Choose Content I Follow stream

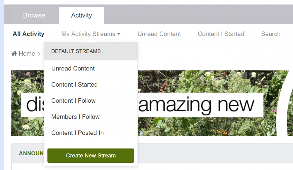coord(73,101)
